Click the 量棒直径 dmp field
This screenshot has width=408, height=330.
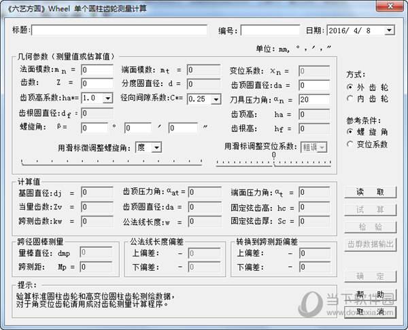(97, 253)
